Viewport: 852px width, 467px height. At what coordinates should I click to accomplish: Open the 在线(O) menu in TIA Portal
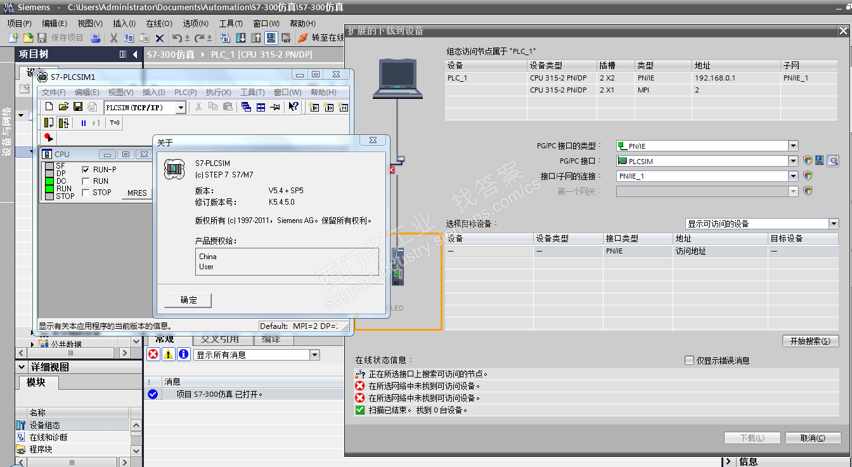159,23
